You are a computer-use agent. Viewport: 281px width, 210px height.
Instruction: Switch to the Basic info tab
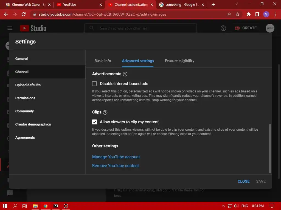pyautogui.click(x=103, y=61)
